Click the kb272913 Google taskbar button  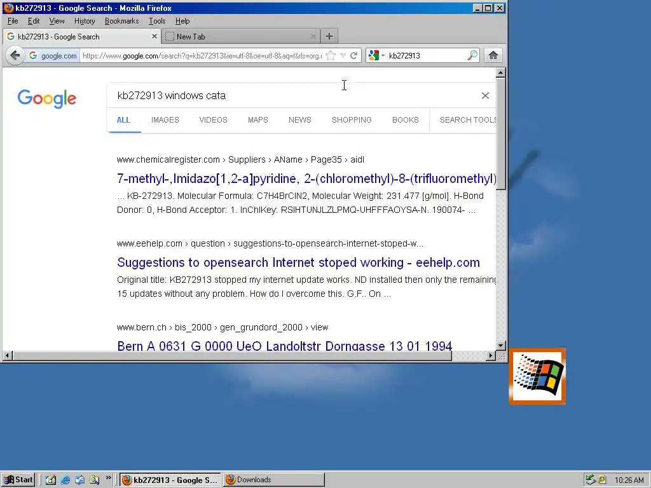coord(170,480)
